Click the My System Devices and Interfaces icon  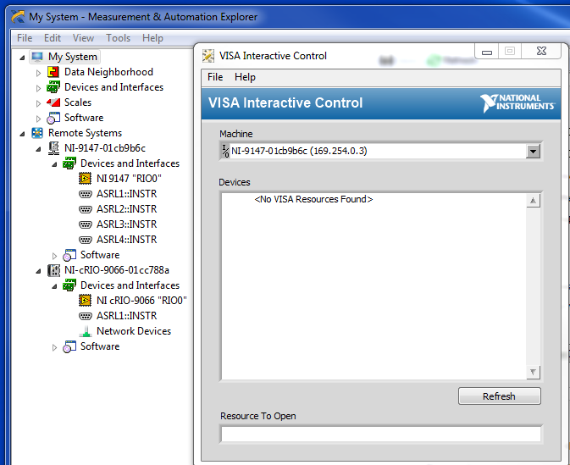coord(53,87)
